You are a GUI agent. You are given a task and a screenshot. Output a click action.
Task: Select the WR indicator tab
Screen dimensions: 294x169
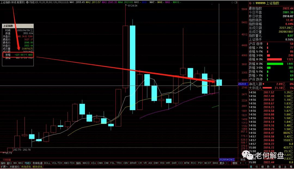168,163
